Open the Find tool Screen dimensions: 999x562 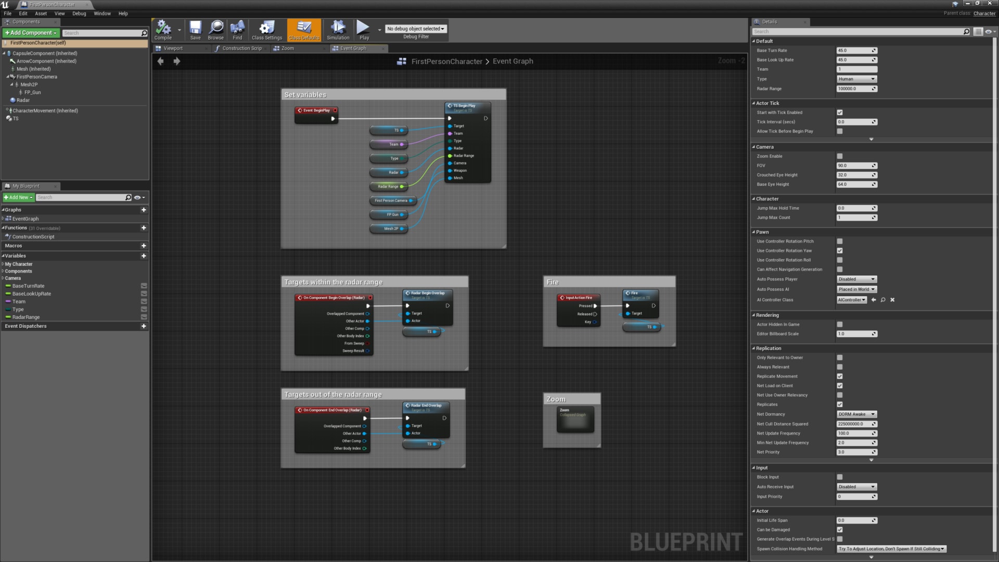pos(237,30)
